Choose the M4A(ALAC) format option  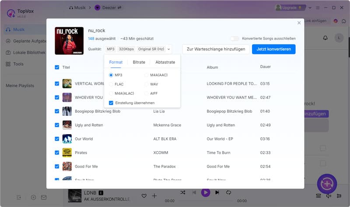[111, 93]
